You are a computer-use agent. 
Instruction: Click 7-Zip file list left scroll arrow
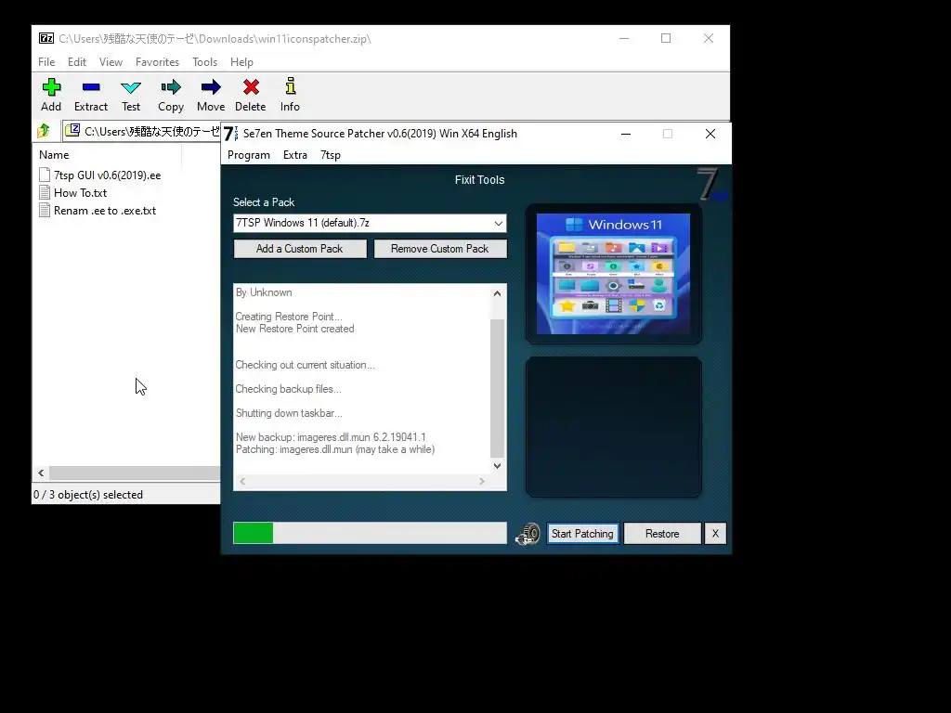(x=41, y=473)
